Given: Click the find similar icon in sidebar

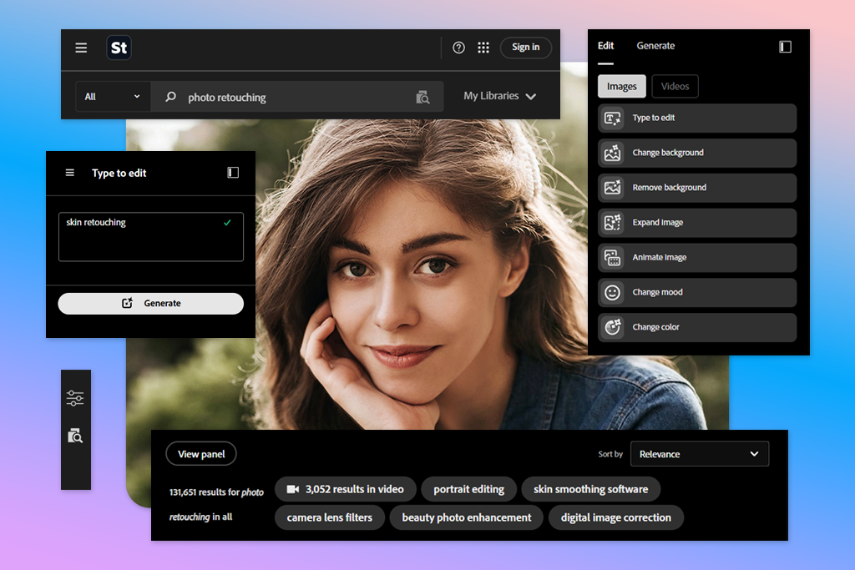Looking at the screenshot, I should click(x=75, y=436).
